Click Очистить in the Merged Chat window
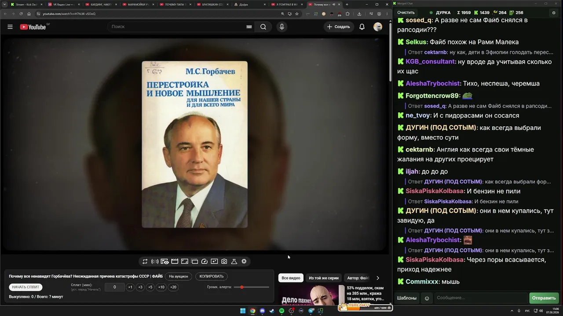 point(406,13)
